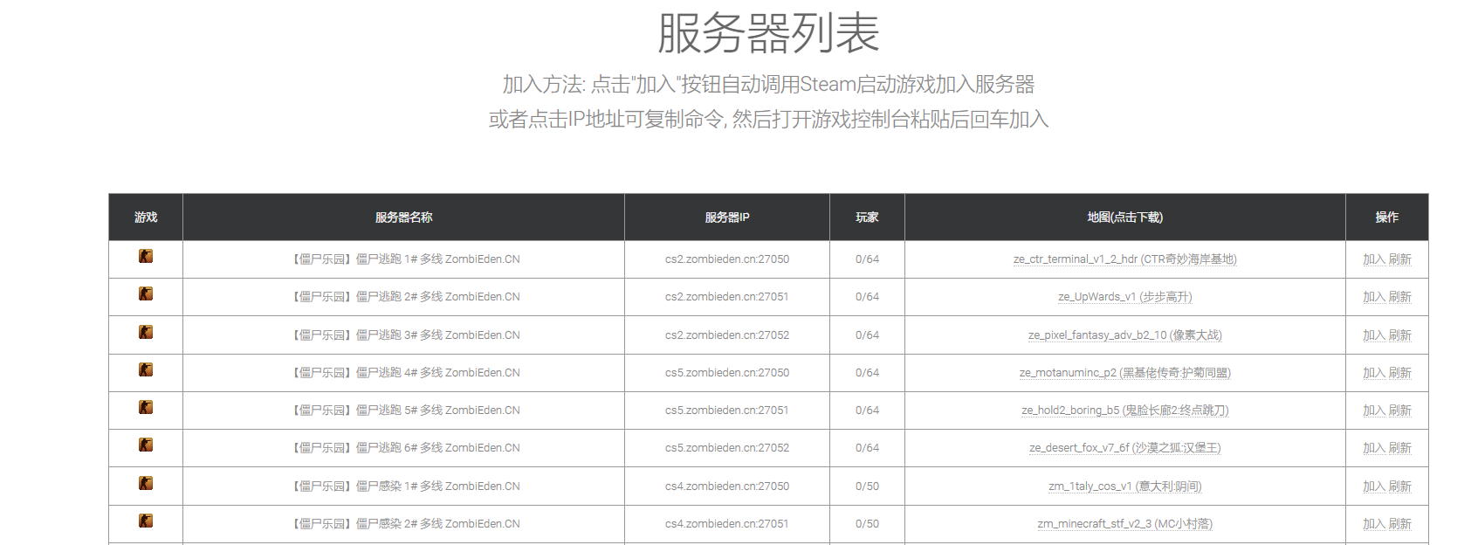The height and width of the screenshot is (545, 1478).
Task: Click the 服务器列表 page heading
Action: [768, 33]
